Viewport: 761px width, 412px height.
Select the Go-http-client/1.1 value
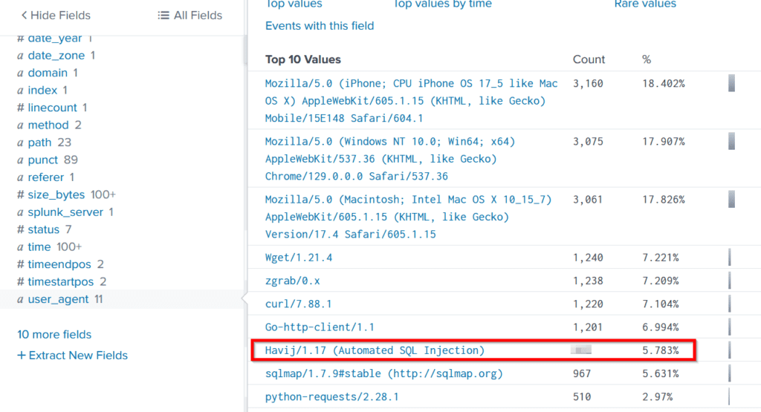tap(320, 327)
